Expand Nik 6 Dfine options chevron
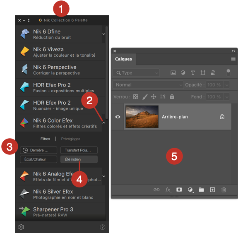This screenshot has width=238, height=233. click(x=104, y=34)
